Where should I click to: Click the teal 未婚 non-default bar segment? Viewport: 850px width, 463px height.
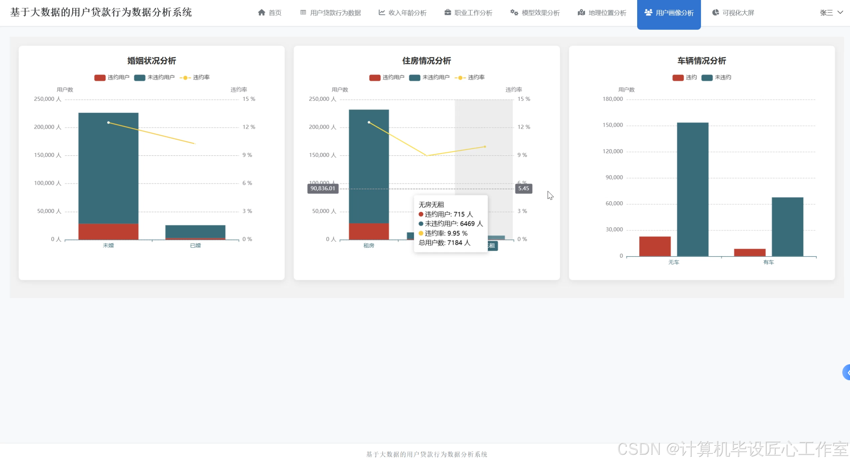pyautogui.click(x=108, y=168)
